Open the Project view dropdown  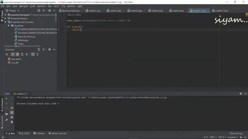tap(12, 10)
